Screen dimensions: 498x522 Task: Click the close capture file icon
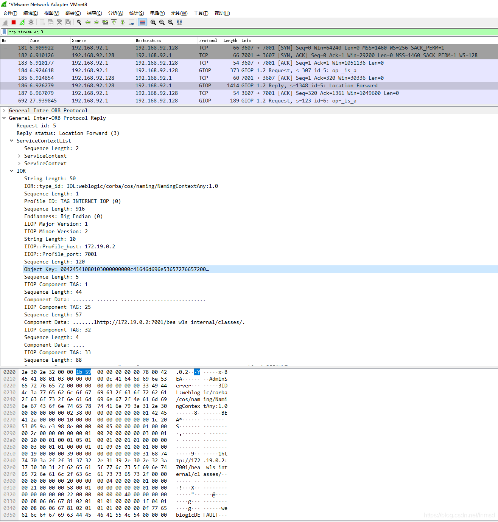pos(59,22)
